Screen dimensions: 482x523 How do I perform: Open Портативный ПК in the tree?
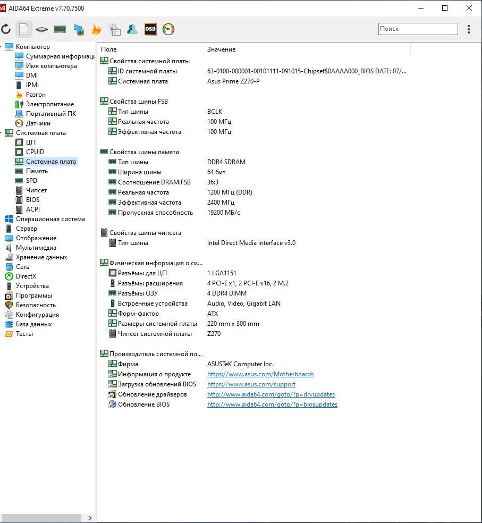point(51,113)
